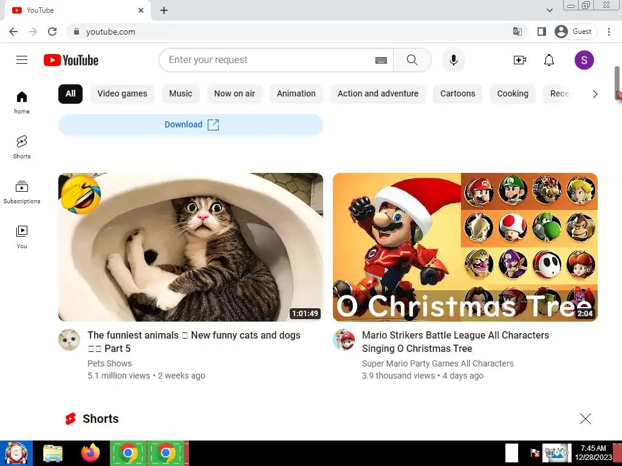622x466 pixels.
Task: Select the Cartoons chip
Action: 458,94
